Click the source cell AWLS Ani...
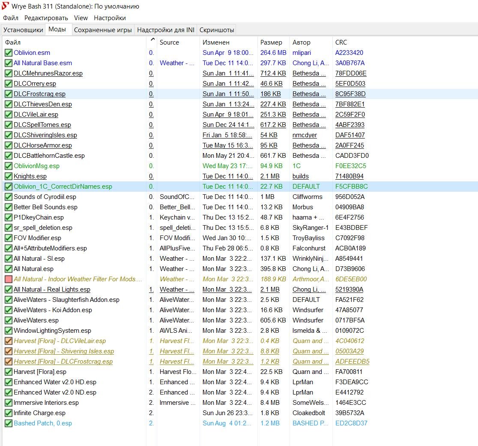Image resolution: width=478 pixels, height=446 pixels. (176, 331)
